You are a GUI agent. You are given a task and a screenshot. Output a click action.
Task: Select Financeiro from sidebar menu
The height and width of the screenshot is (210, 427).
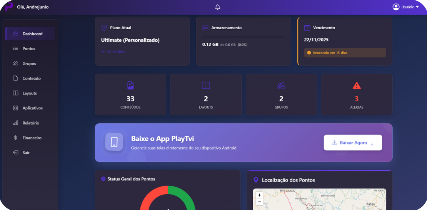pyautogui.click(x=32, y=138)
